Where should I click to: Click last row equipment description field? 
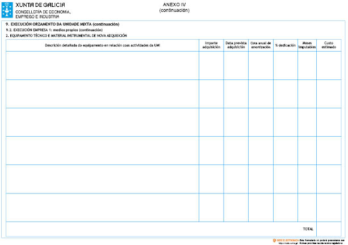(x=102, y=207)
